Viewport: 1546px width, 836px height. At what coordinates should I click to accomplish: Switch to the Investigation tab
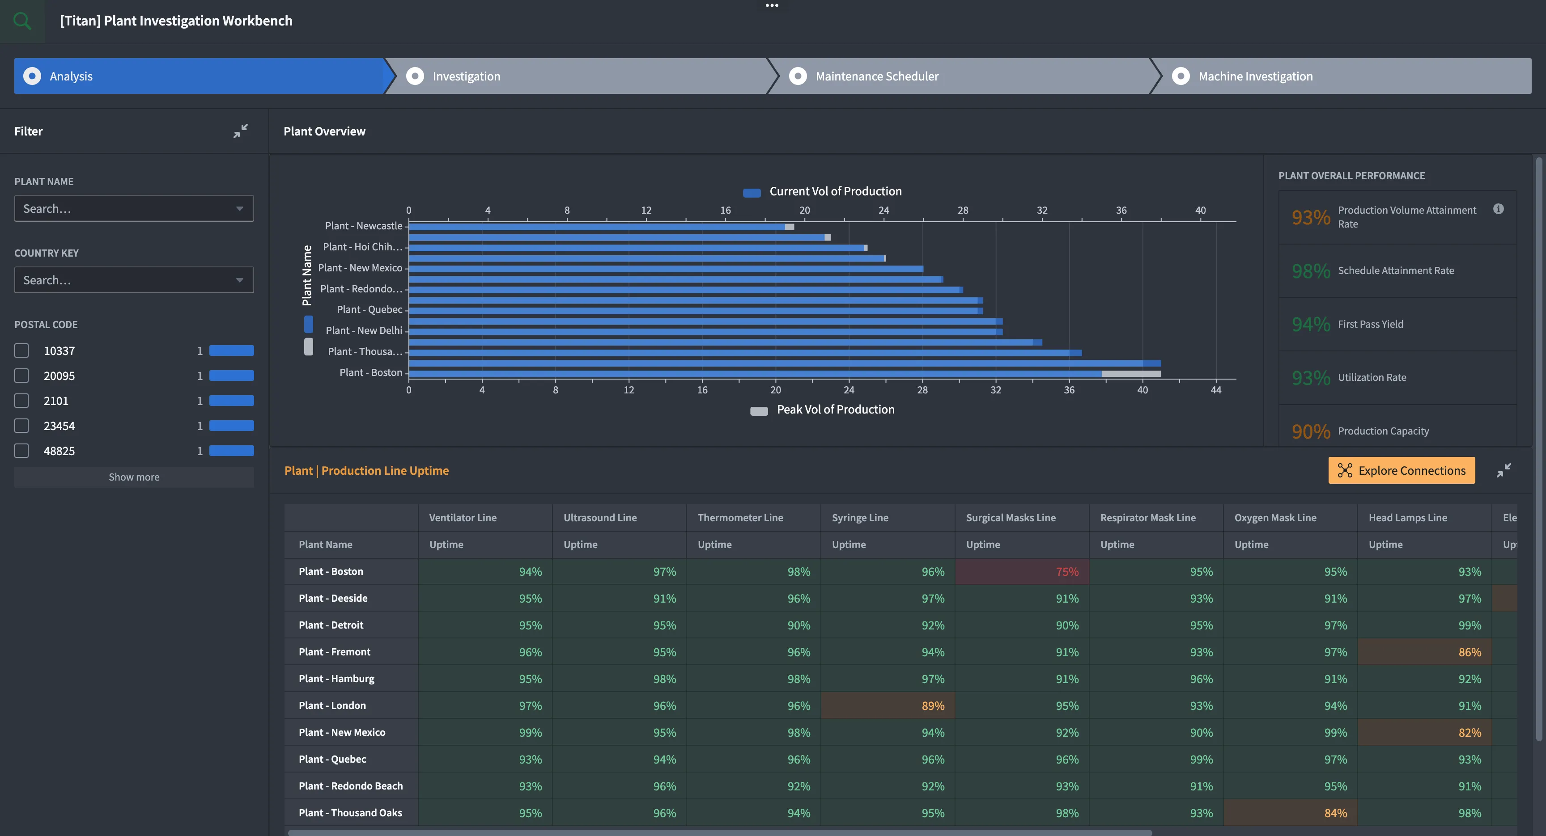[x=466, y=76]
